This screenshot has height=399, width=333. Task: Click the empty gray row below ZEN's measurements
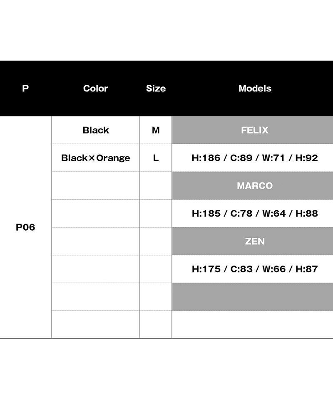(x=255, y=297)
